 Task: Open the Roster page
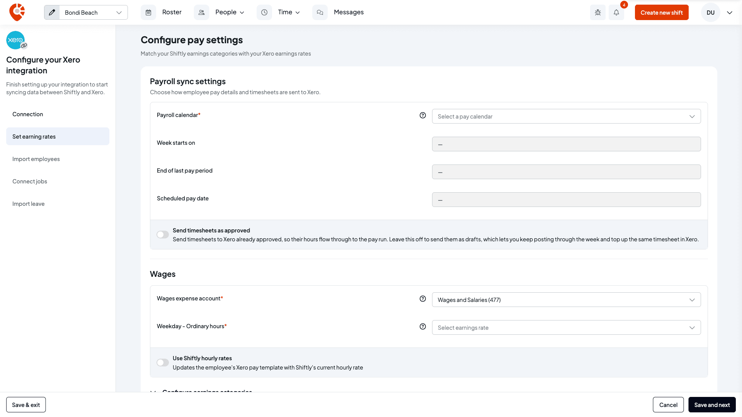click(172, 12)
